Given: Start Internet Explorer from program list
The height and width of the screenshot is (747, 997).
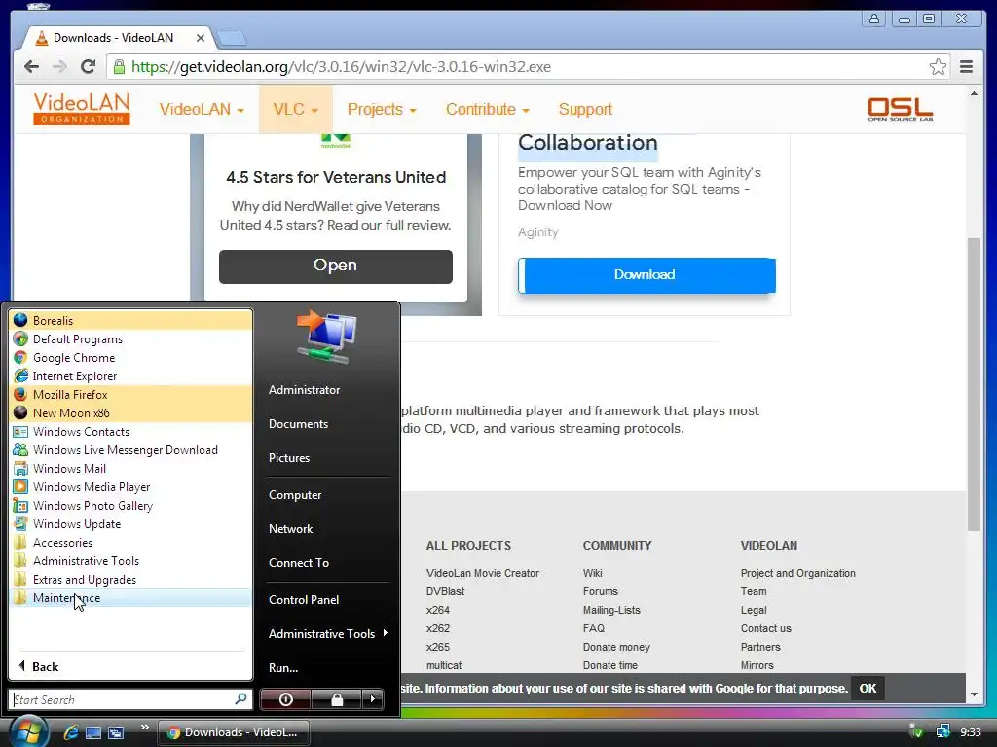Looking at the screenshot, I should (x=131, y=376).
